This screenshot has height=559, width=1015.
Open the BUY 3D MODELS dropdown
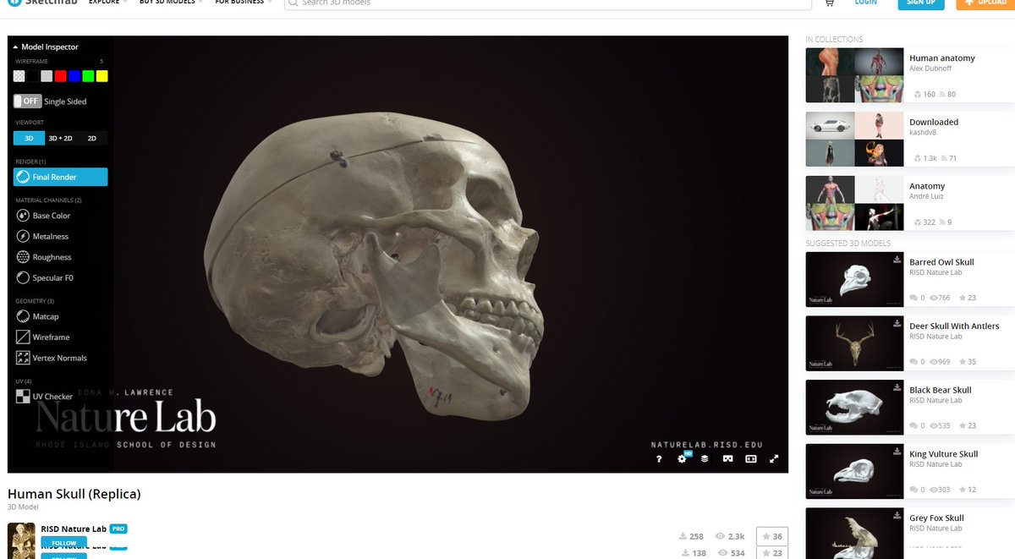click(172, 3)
